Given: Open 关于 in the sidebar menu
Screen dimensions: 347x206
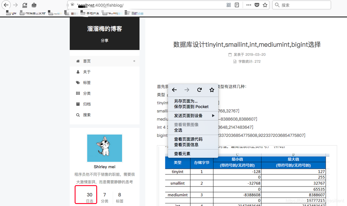Looking at the screenshot, I should tap(104, 72).
